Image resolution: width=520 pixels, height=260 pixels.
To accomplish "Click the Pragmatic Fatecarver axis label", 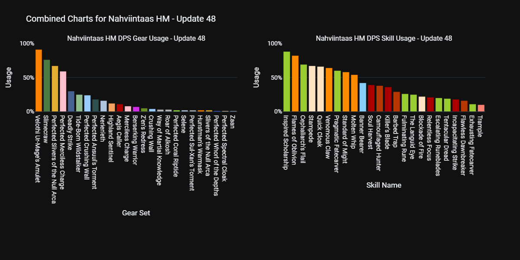I will pos(337,144).
